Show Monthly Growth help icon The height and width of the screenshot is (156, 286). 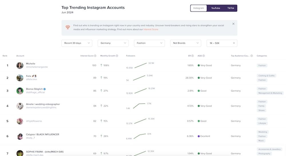[x=117, y=56]
